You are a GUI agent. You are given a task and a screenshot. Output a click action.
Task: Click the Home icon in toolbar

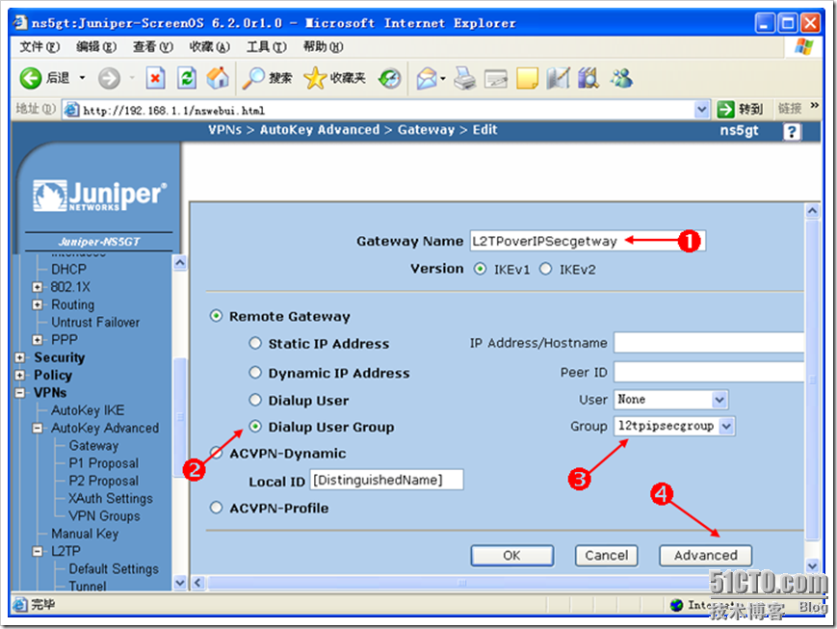click(x=218, y=78)
